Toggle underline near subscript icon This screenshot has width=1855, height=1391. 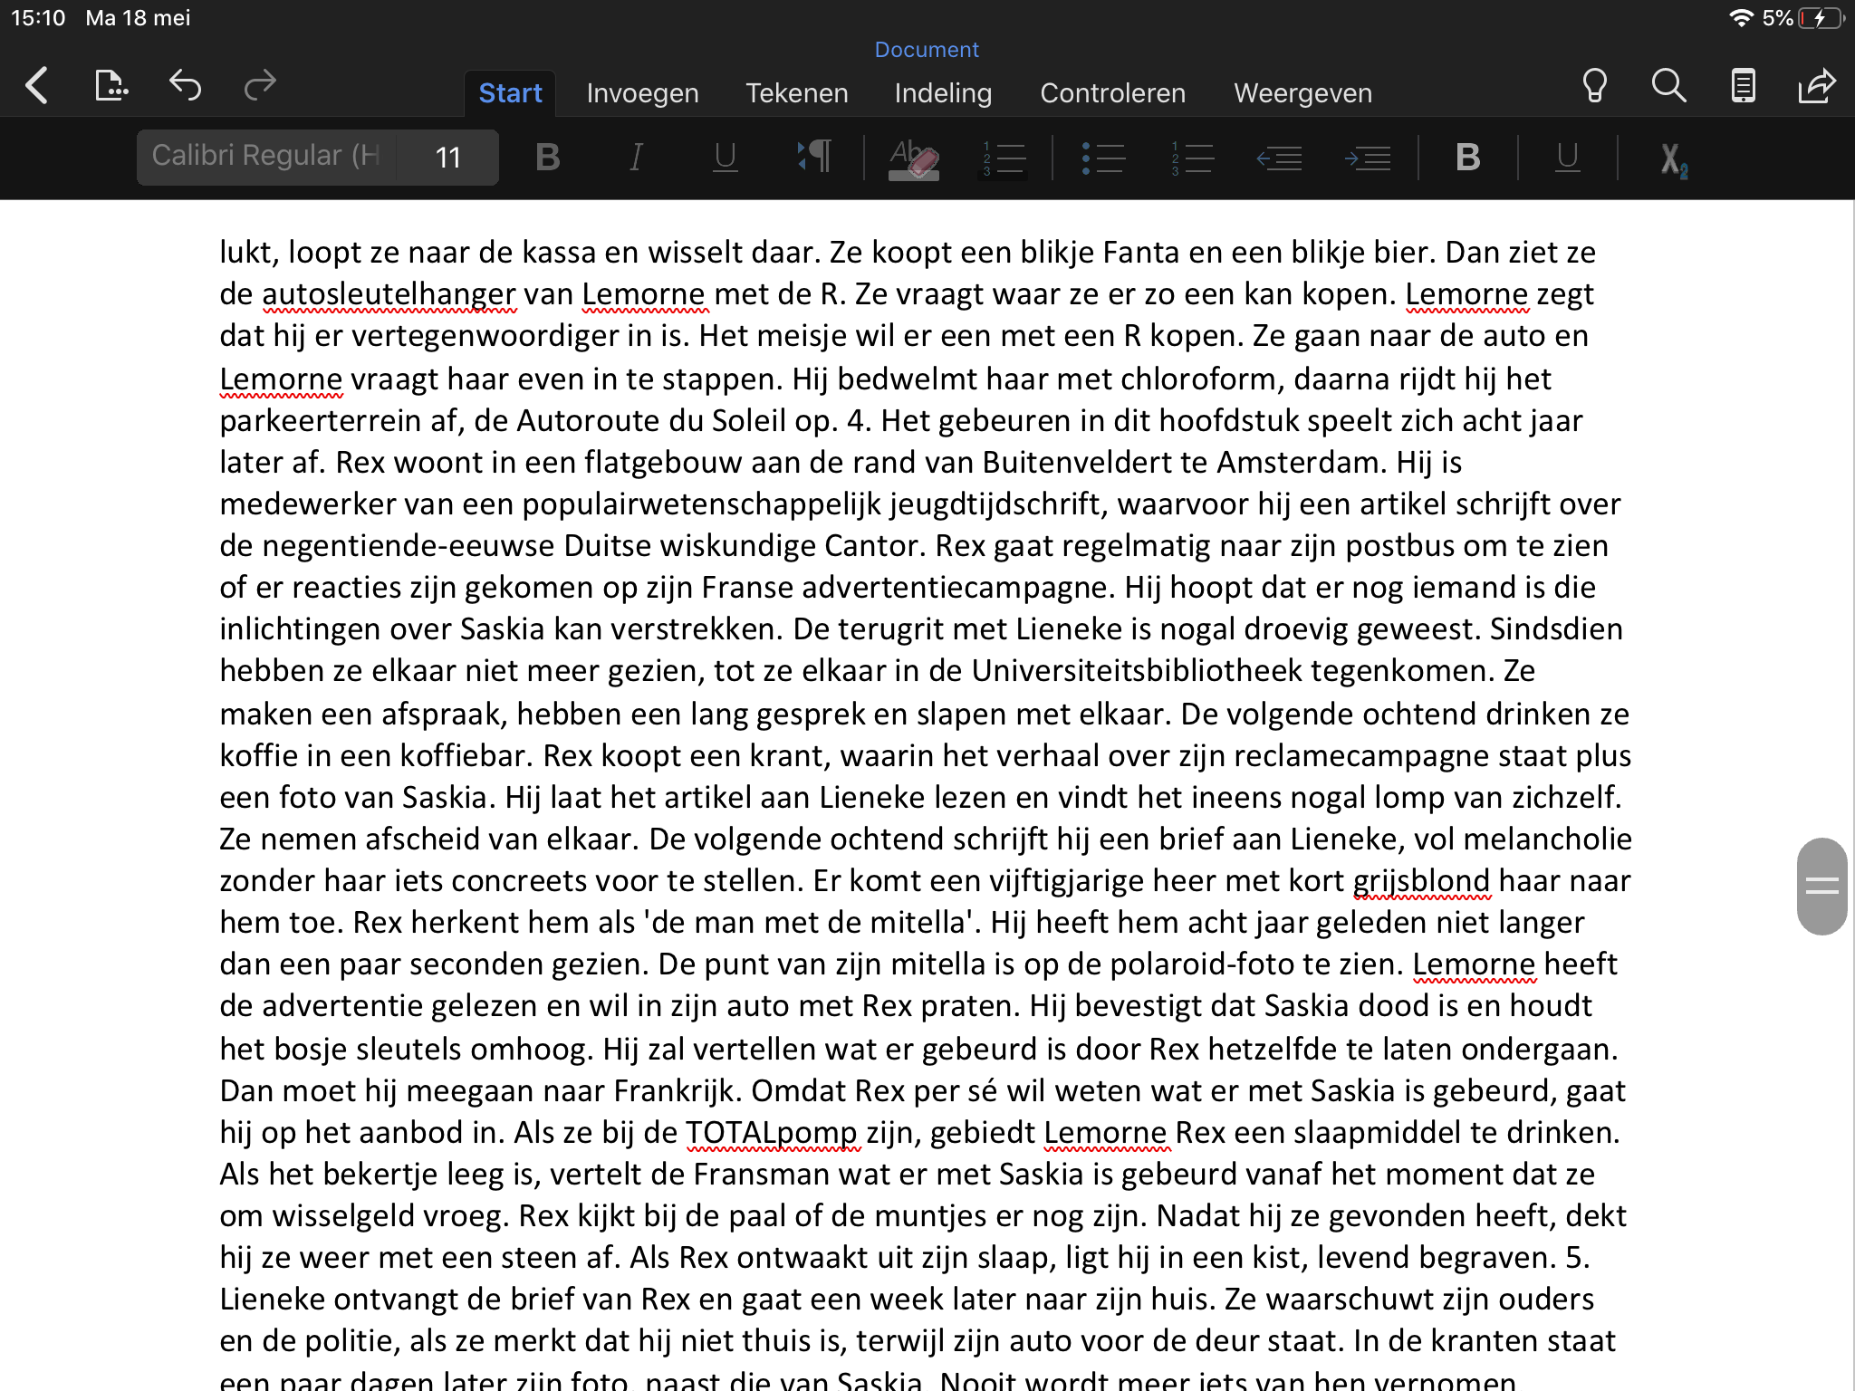[1568, 158]
